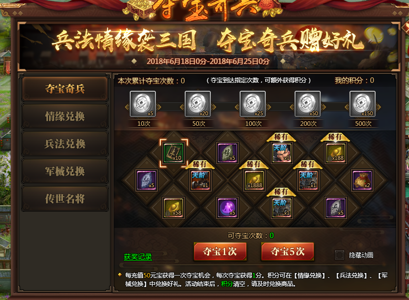The height and width of the screenshot is (300, 409).
Task: Open the 获奖记录 link
Action: pyautogui.click(x=138, y=257)
